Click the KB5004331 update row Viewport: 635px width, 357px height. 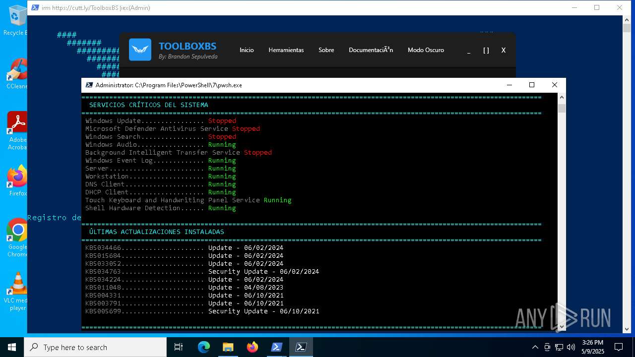[x=185, y=296]
